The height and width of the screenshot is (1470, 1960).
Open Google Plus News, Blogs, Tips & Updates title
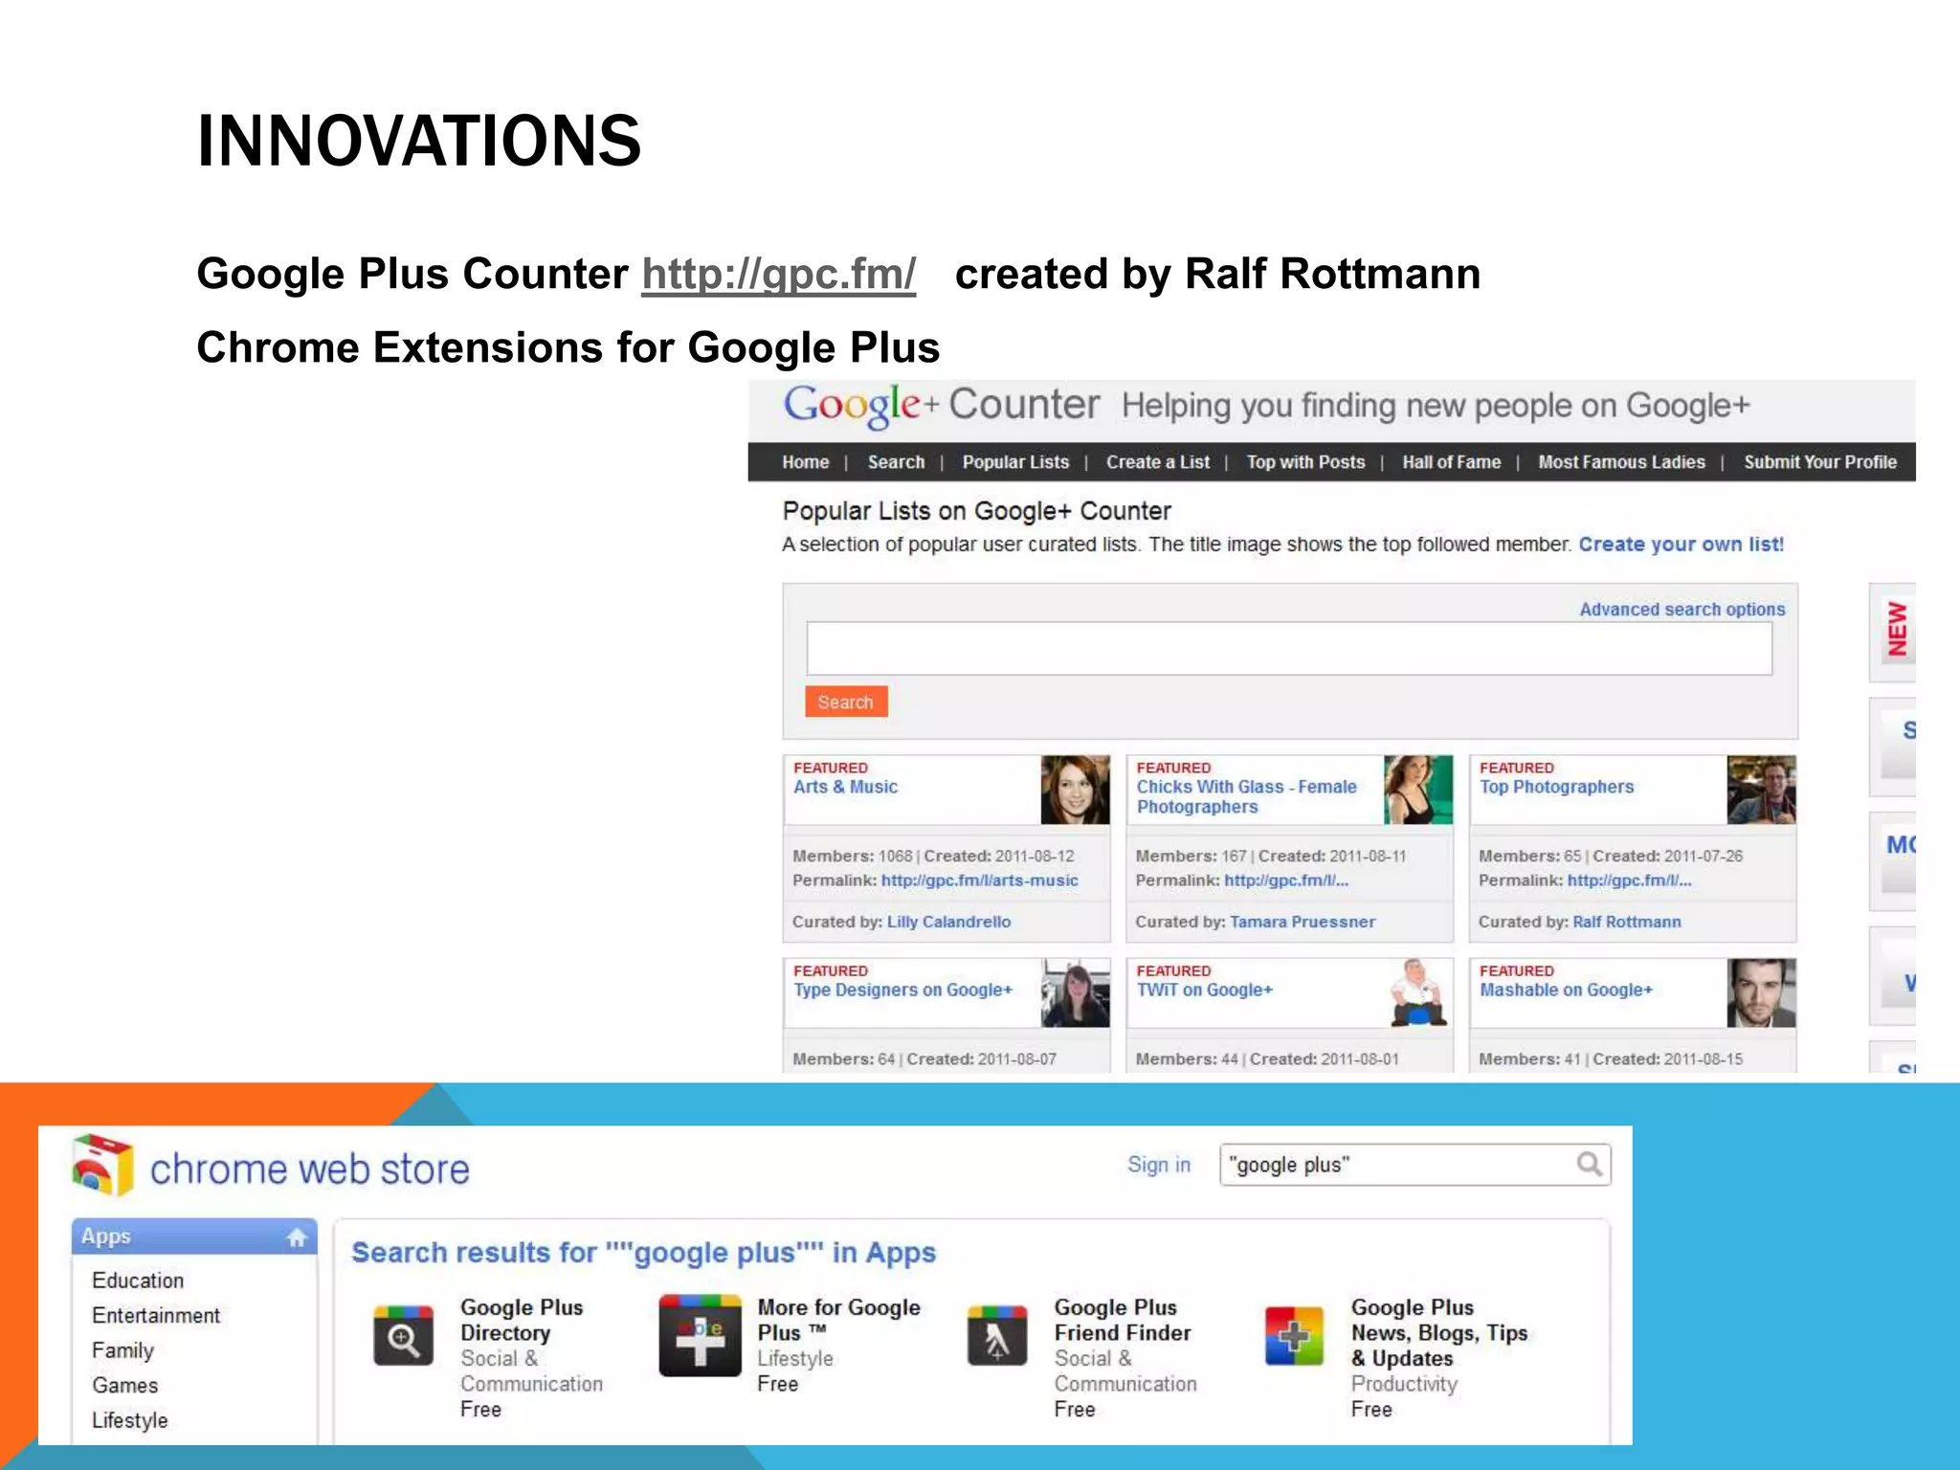(1439, 1332)
